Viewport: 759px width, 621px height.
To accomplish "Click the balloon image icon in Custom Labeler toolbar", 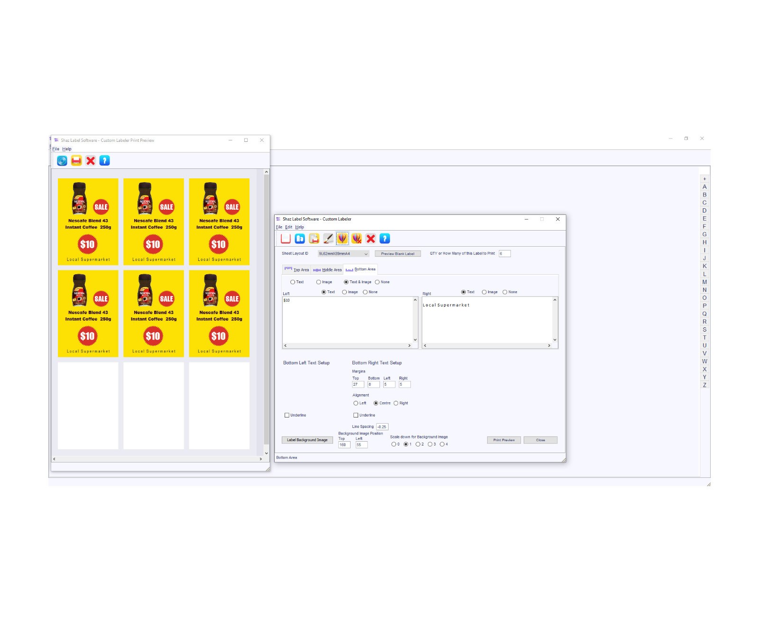I will [x=342, y=239].
